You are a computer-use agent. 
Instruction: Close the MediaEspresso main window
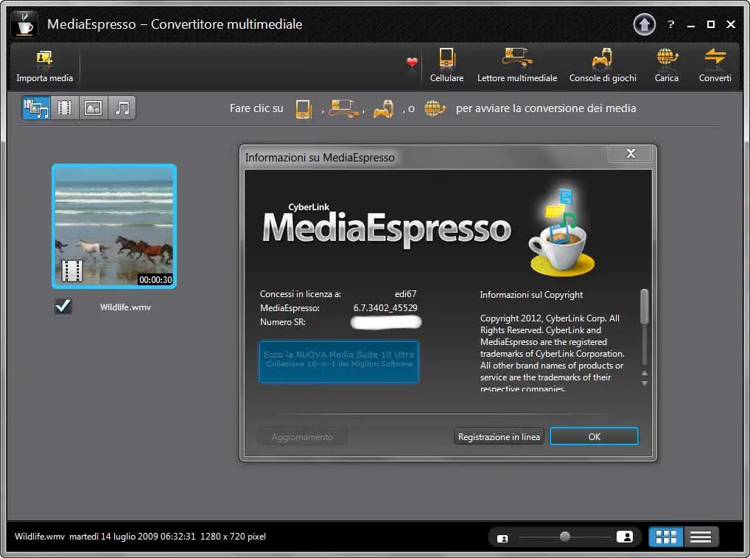[x=731, y=24]
